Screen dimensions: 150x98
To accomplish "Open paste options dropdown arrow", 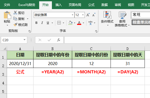I will [7, 25].
